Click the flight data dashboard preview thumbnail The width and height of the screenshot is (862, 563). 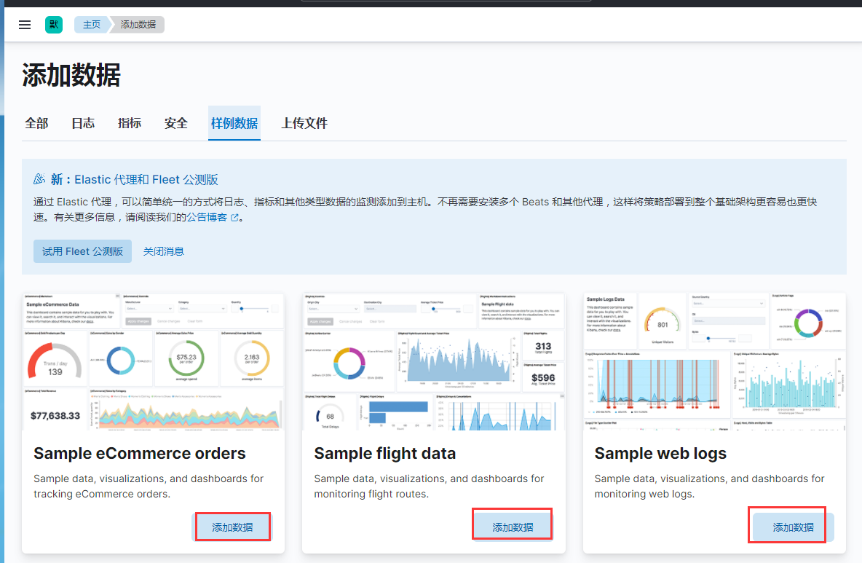(x=434, y=361)
